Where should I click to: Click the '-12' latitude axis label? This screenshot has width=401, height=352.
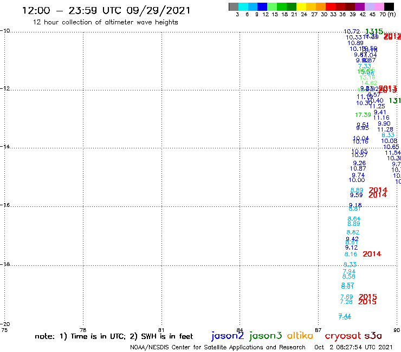click(x=5, y=88)
